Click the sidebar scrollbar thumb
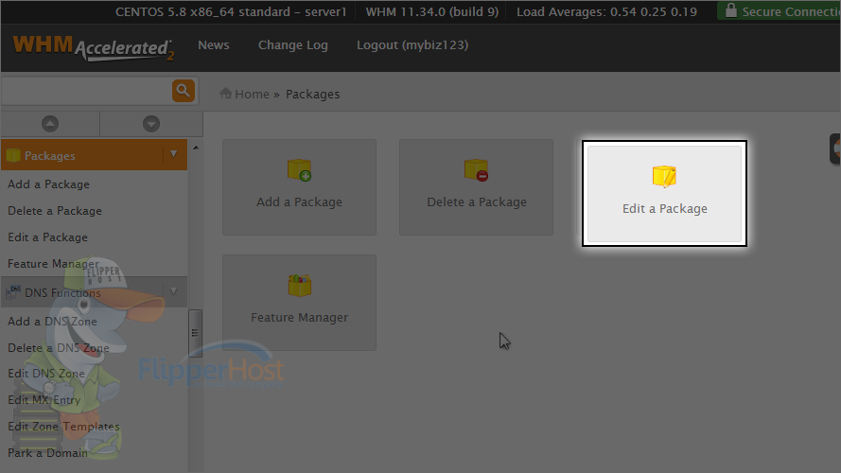 pos(195,333)
